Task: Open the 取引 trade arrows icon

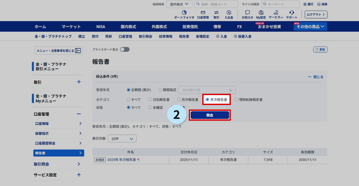Action: [216, 13]
